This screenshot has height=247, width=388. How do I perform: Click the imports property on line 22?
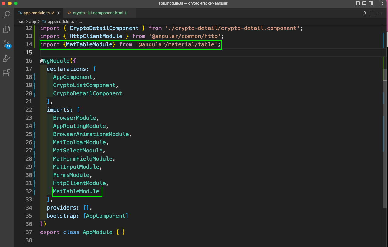[x=58, y=110]
